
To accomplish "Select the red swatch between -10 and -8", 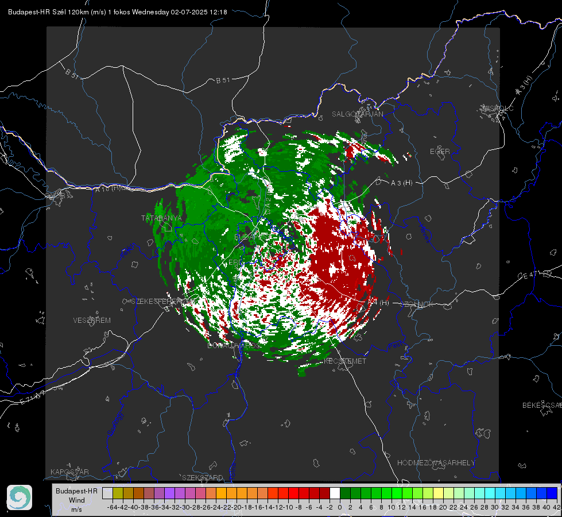I will (293, 493).
